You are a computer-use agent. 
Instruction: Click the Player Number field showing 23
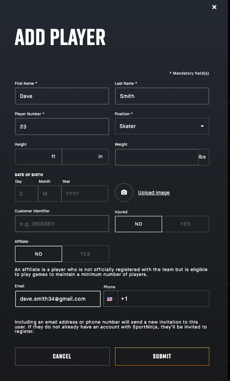click(62, 126)
